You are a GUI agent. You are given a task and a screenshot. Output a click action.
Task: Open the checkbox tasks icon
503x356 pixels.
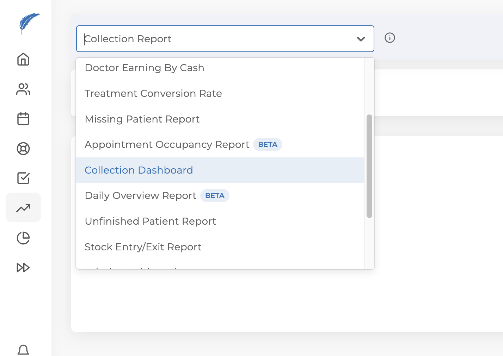23,178
